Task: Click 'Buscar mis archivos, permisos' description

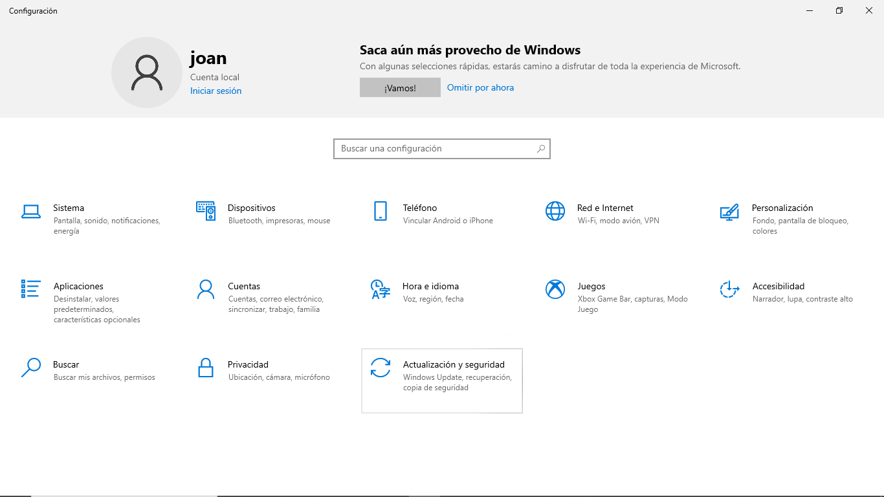Action: (x=104, y=377)
